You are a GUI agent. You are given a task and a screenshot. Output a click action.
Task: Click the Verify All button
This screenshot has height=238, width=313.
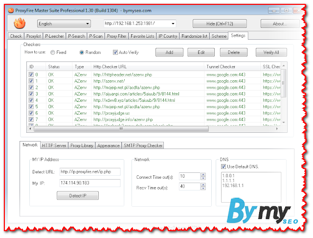coord(271,52)
